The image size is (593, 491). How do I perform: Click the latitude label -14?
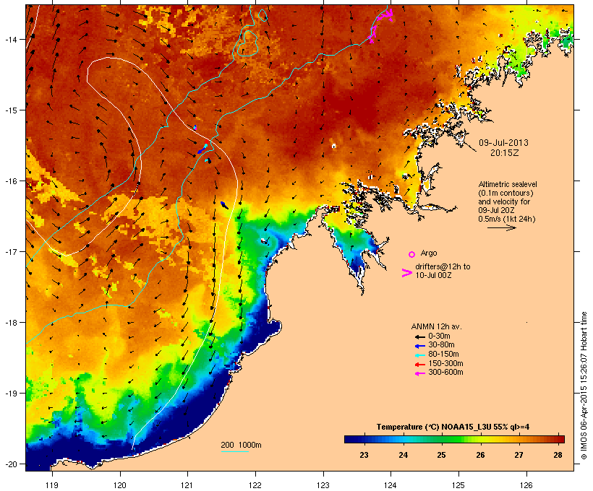(x=10, y=39)
